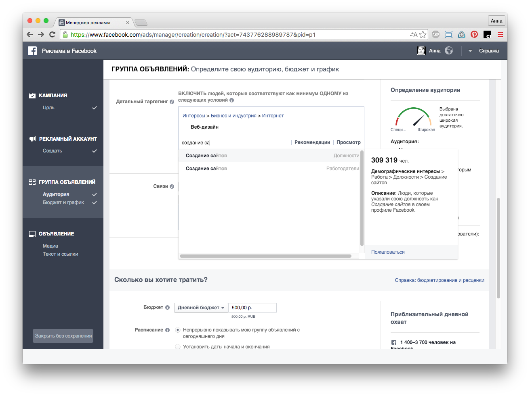Click the Пожаловаться link
The height and width of the screenshot is (396, 530).
[x=388, y=252]
